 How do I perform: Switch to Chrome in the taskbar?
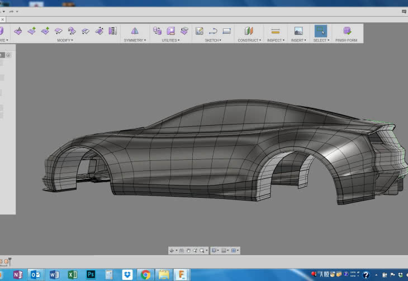[145, 274]
